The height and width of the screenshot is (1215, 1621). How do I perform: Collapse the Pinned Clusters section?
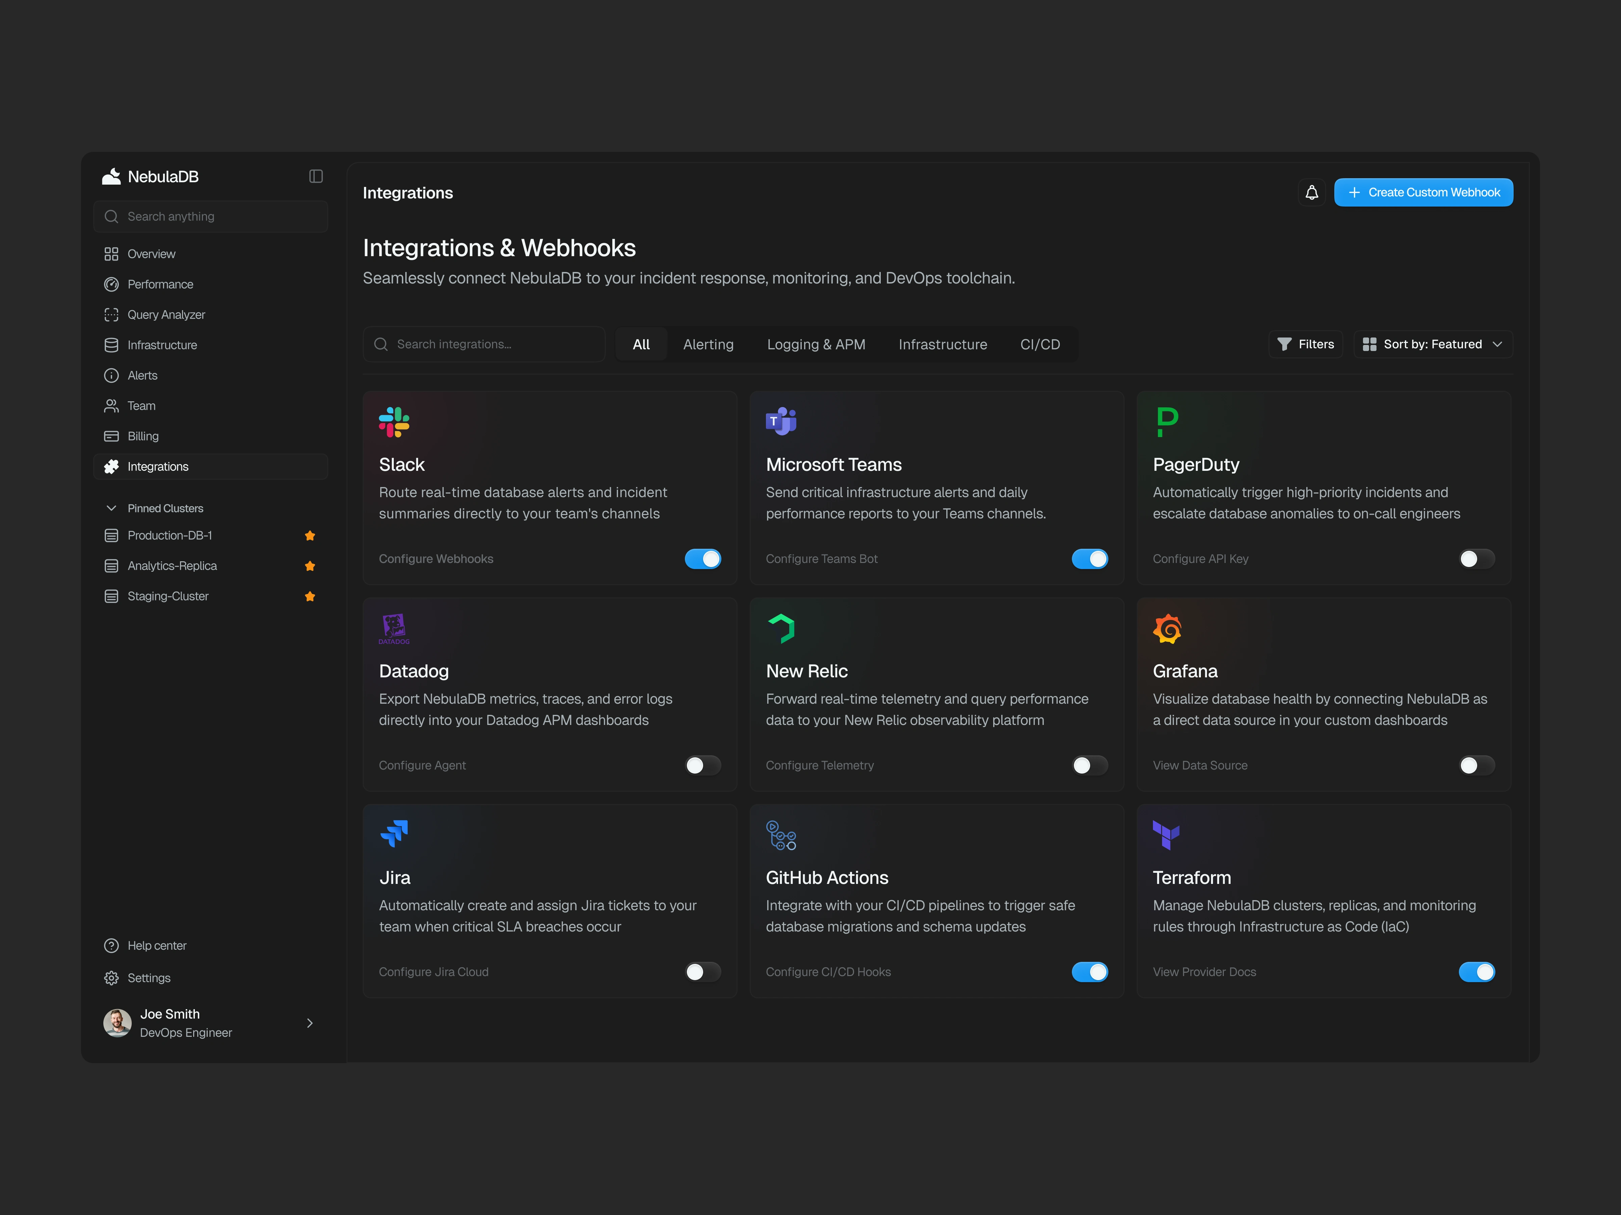pyautogui.click(x=111, y=508)
